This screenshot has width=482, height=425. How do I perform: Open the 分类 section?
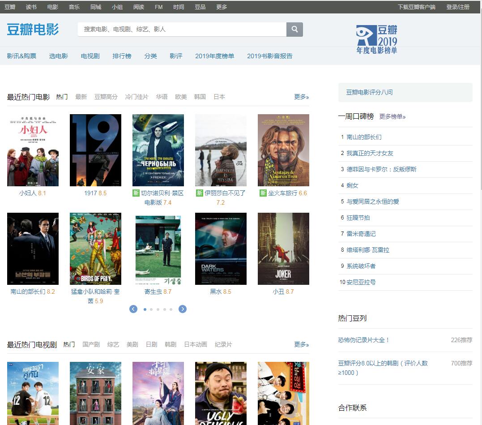[x=150, y=56]
